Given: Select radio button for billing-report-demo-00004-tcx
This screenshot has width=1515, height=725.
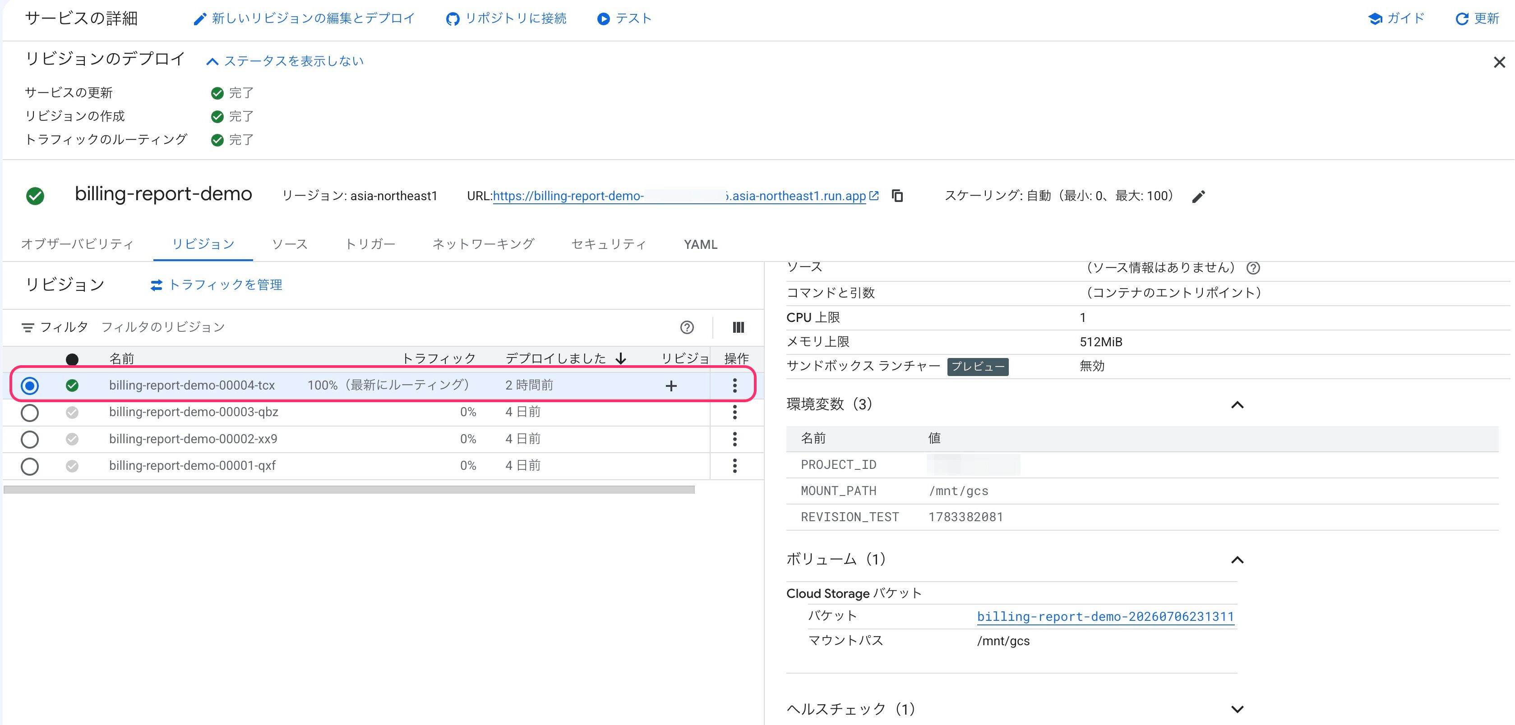Looking at the screenshot, I should coord(29,385).
